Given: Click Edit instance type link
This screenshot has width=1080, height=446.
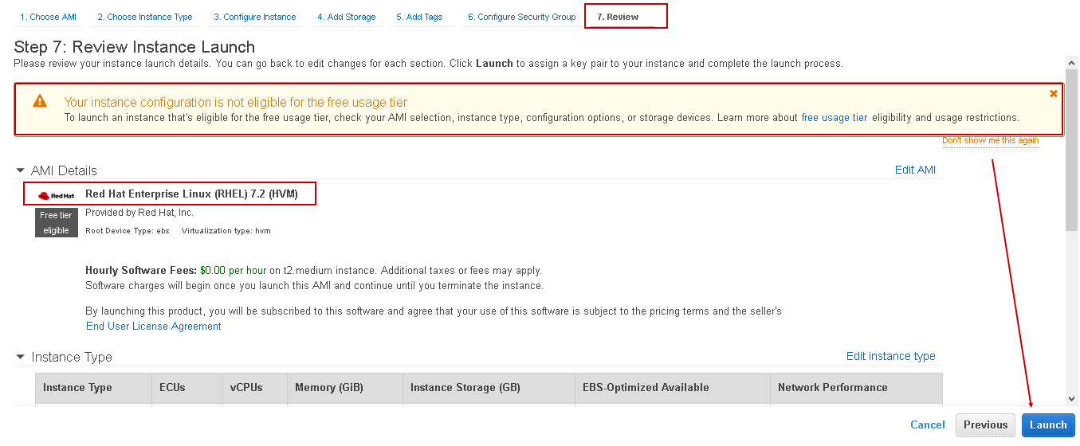Looking at the screenshot, I should (890, 356).
